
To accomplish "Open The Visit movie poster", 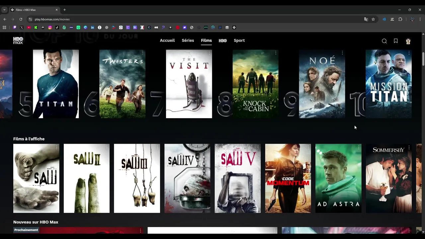I will tap(189, 84).
